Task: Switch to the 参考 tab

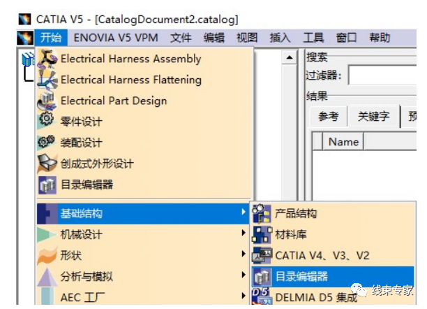Action: coord(329,117)
